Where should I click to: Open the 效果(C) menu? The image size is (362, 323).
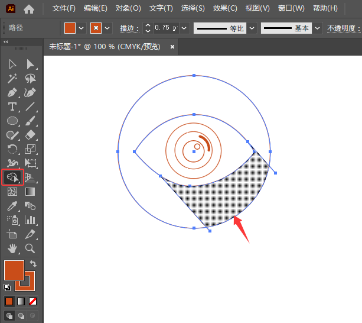(225, 8)
